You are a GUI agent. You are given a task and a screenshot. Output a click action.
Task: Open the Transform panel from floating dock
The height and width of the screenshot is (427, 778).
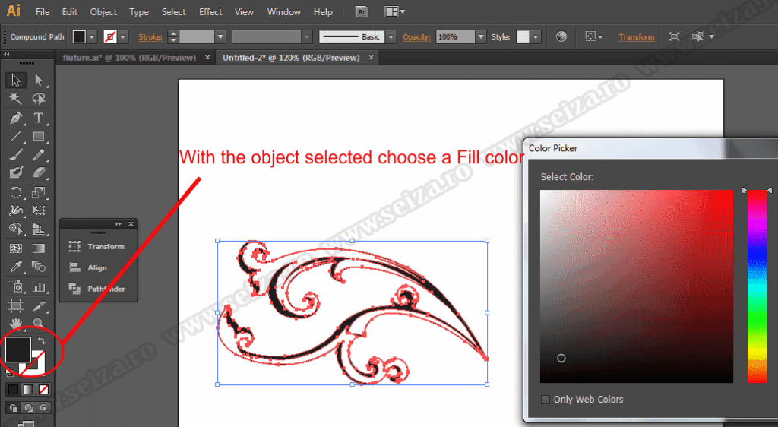coord(98,246)
